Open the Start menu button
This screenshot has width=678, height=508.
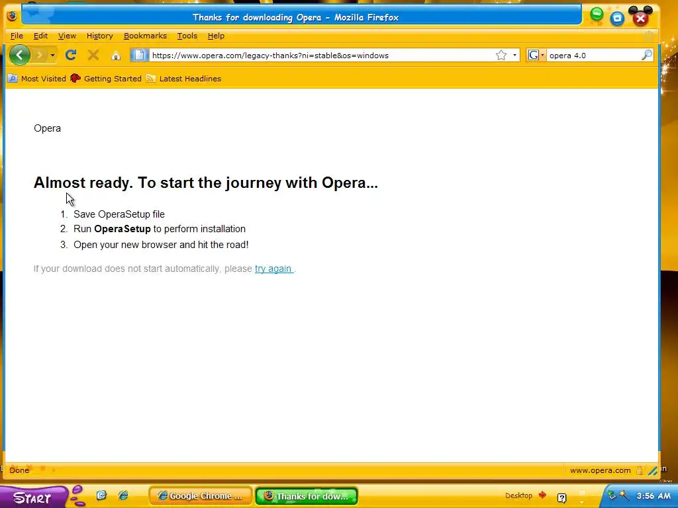(x=32, y=497)
